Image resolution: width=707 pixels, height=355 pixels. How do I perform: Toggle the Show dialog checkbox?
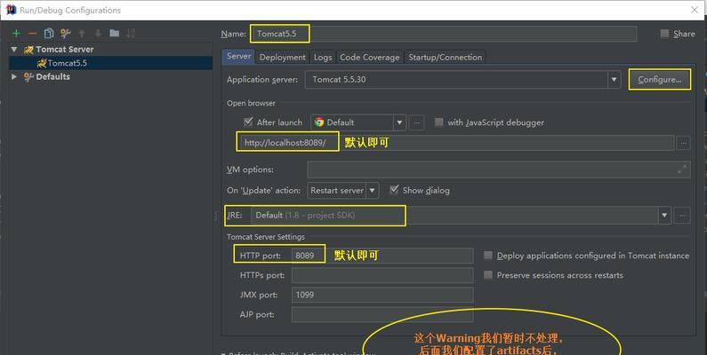point(394,190)
